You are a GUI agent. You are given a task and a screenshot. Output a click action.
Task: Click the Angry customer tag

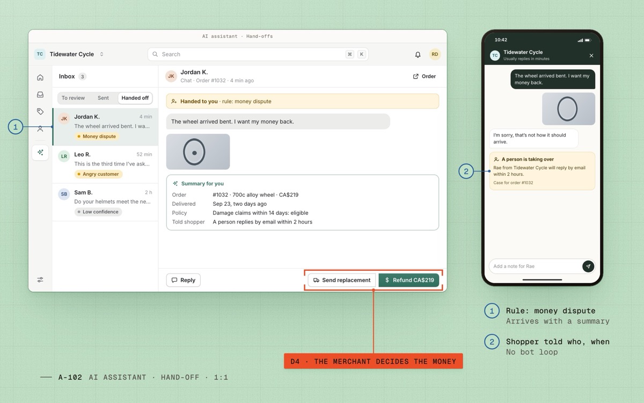(x=98, y=174)
